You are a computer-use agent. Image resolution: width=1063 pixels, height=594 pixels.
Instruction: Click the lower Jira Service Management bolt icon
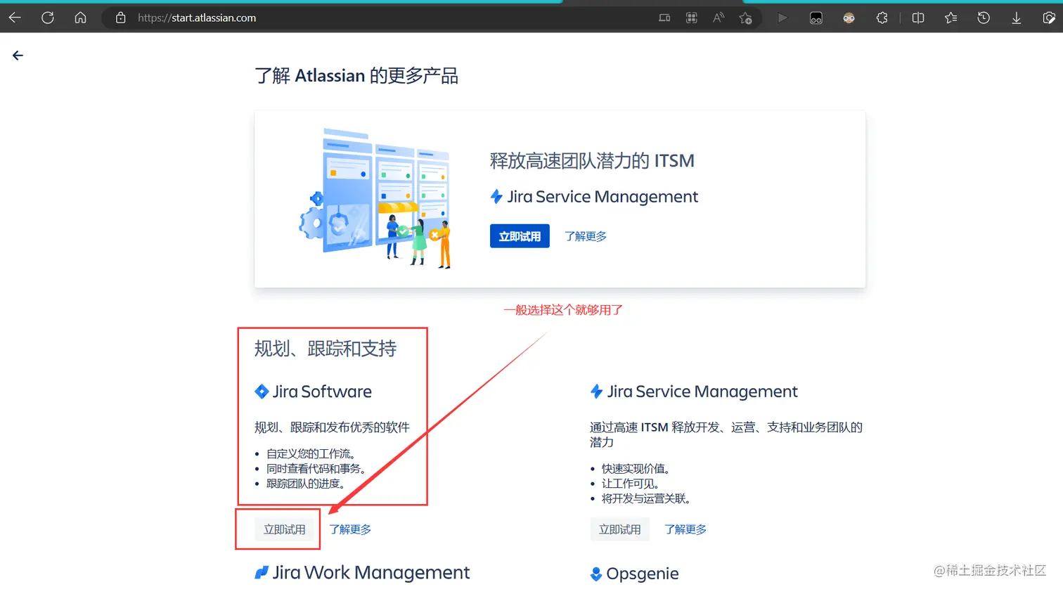pyautogui.click(x=596, y=392)
